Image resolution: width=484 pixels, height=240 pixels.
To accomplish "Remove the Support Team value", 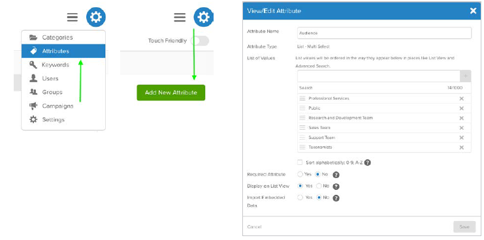I will (x=462, y=138).
